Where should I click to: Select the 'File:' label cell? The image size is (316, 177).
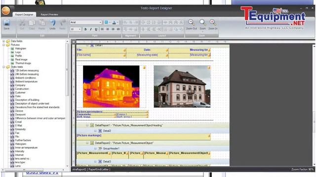(101, 50)
